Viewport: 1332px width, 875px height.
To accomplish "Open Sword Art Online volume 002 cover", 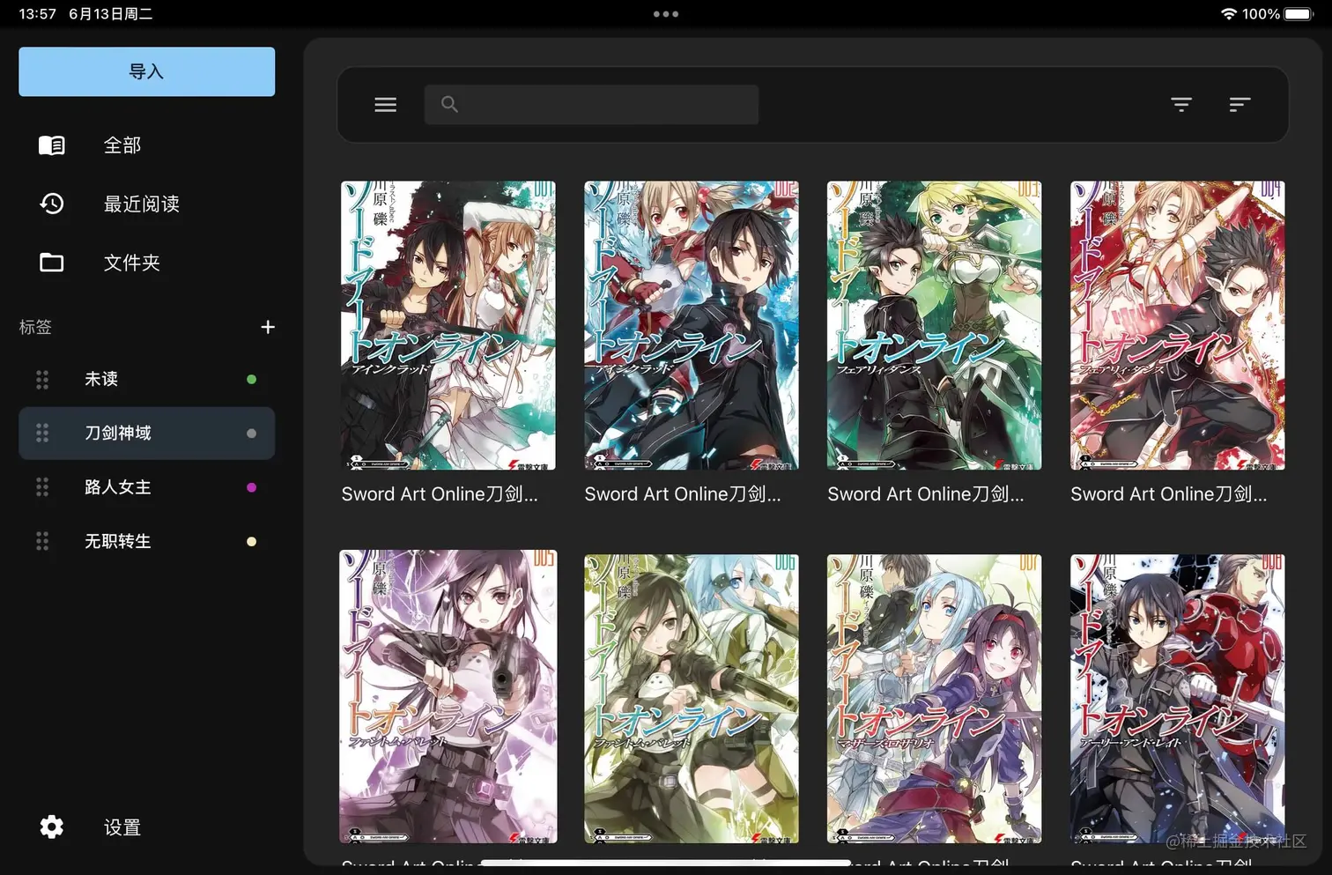I will click(x=692, y=325).
